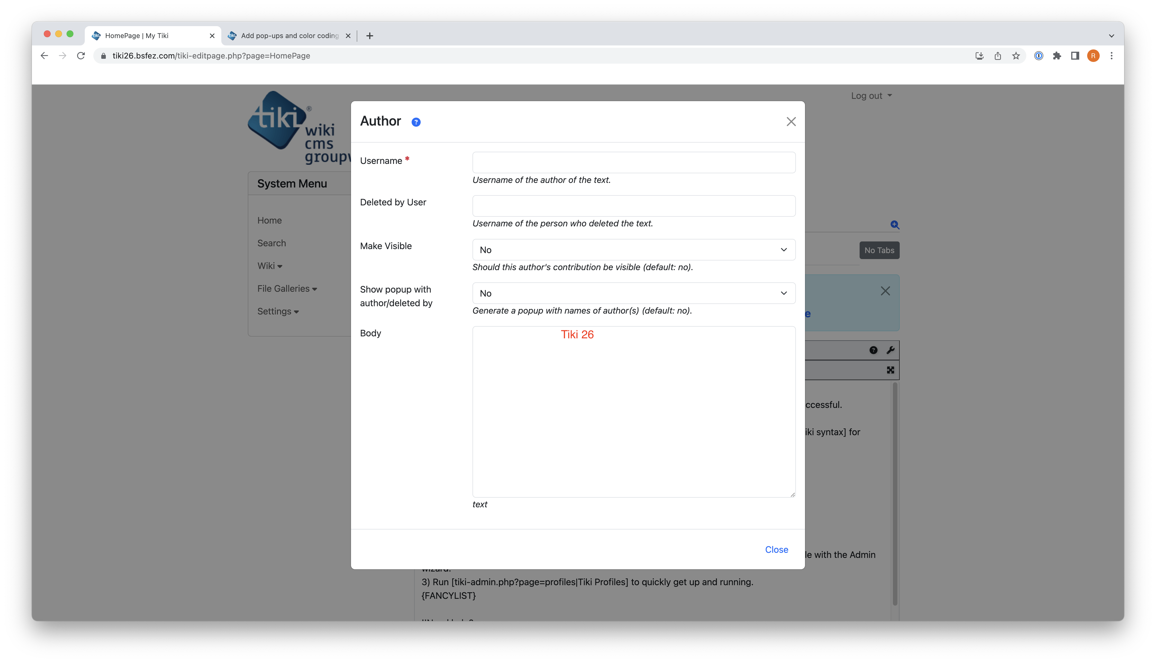The image size is (1156, 663).
Task: Go forward in browser history
Action: (63, 56)
